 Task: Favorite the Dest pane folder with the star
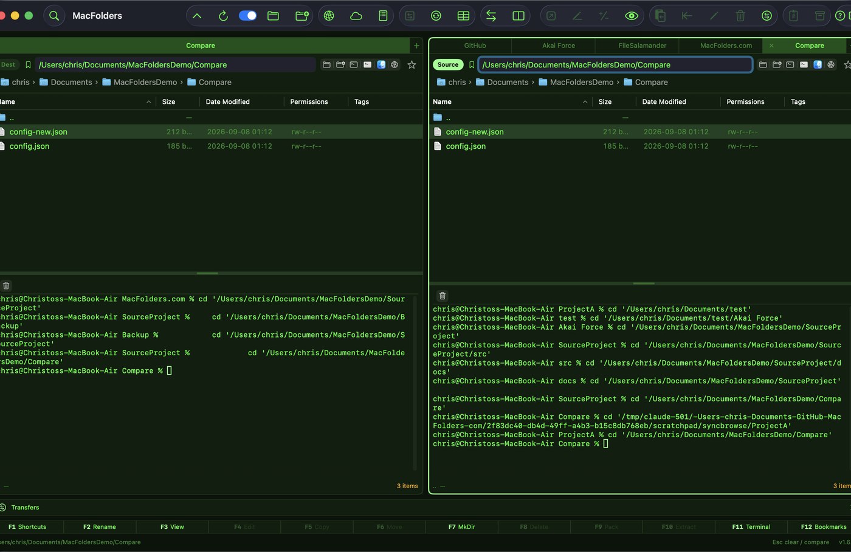pos(412,65)
